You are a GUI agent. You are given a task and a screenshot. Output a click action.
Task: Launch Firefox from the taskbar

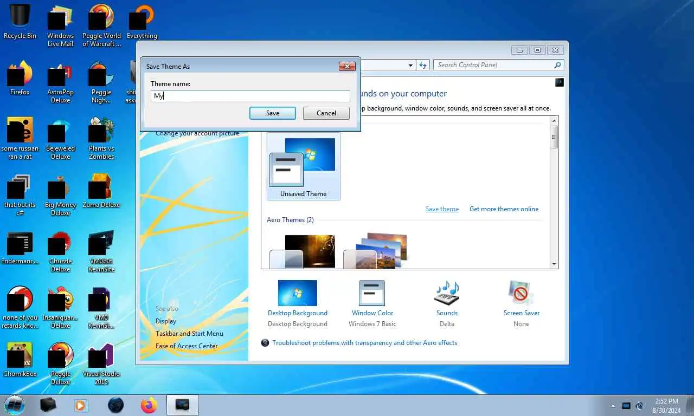pyautogui.click(x=148, y=405)
